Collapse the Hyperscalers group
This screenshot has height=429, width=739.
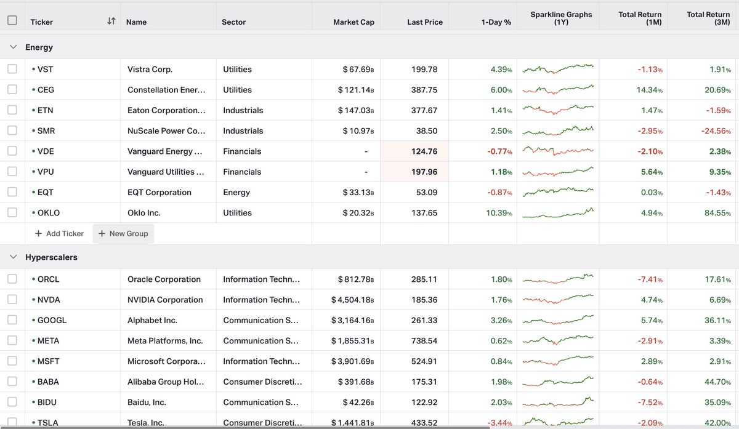pyautogui.click(x=12, y=257)
